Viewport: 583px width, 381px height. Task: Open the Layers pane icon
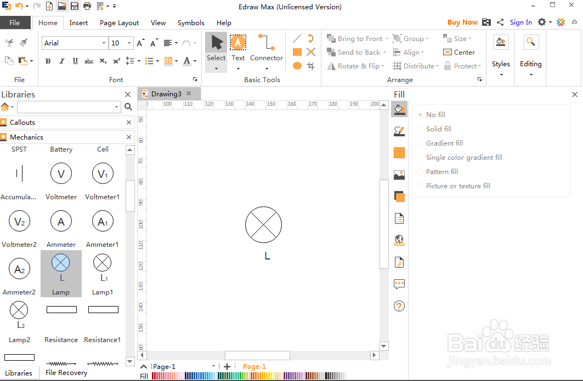click(399, 197)
